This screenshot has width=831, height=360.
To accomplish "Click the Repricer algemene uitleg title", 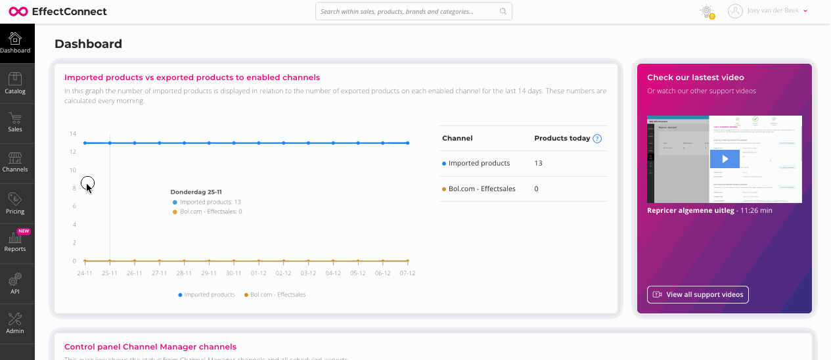I will pos(689,211).
